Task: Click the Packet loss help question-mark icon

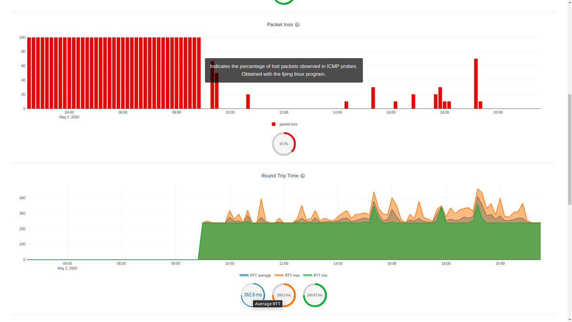Action: coord(297,25)
